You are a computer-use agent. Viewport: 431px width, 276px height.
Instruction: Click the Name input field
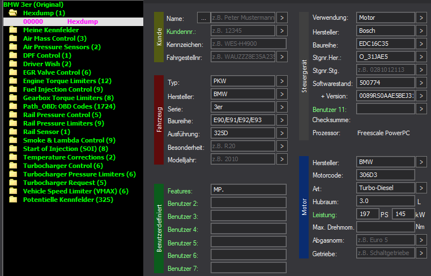[x=243, y=18]
